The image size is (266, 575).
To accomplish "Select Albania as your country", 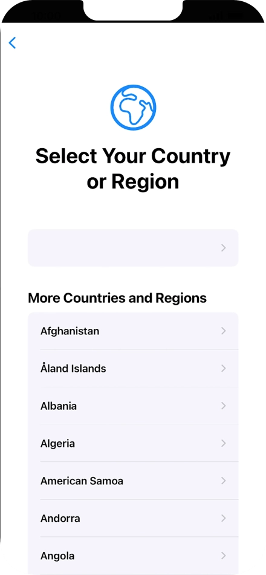I will point(133,406).
